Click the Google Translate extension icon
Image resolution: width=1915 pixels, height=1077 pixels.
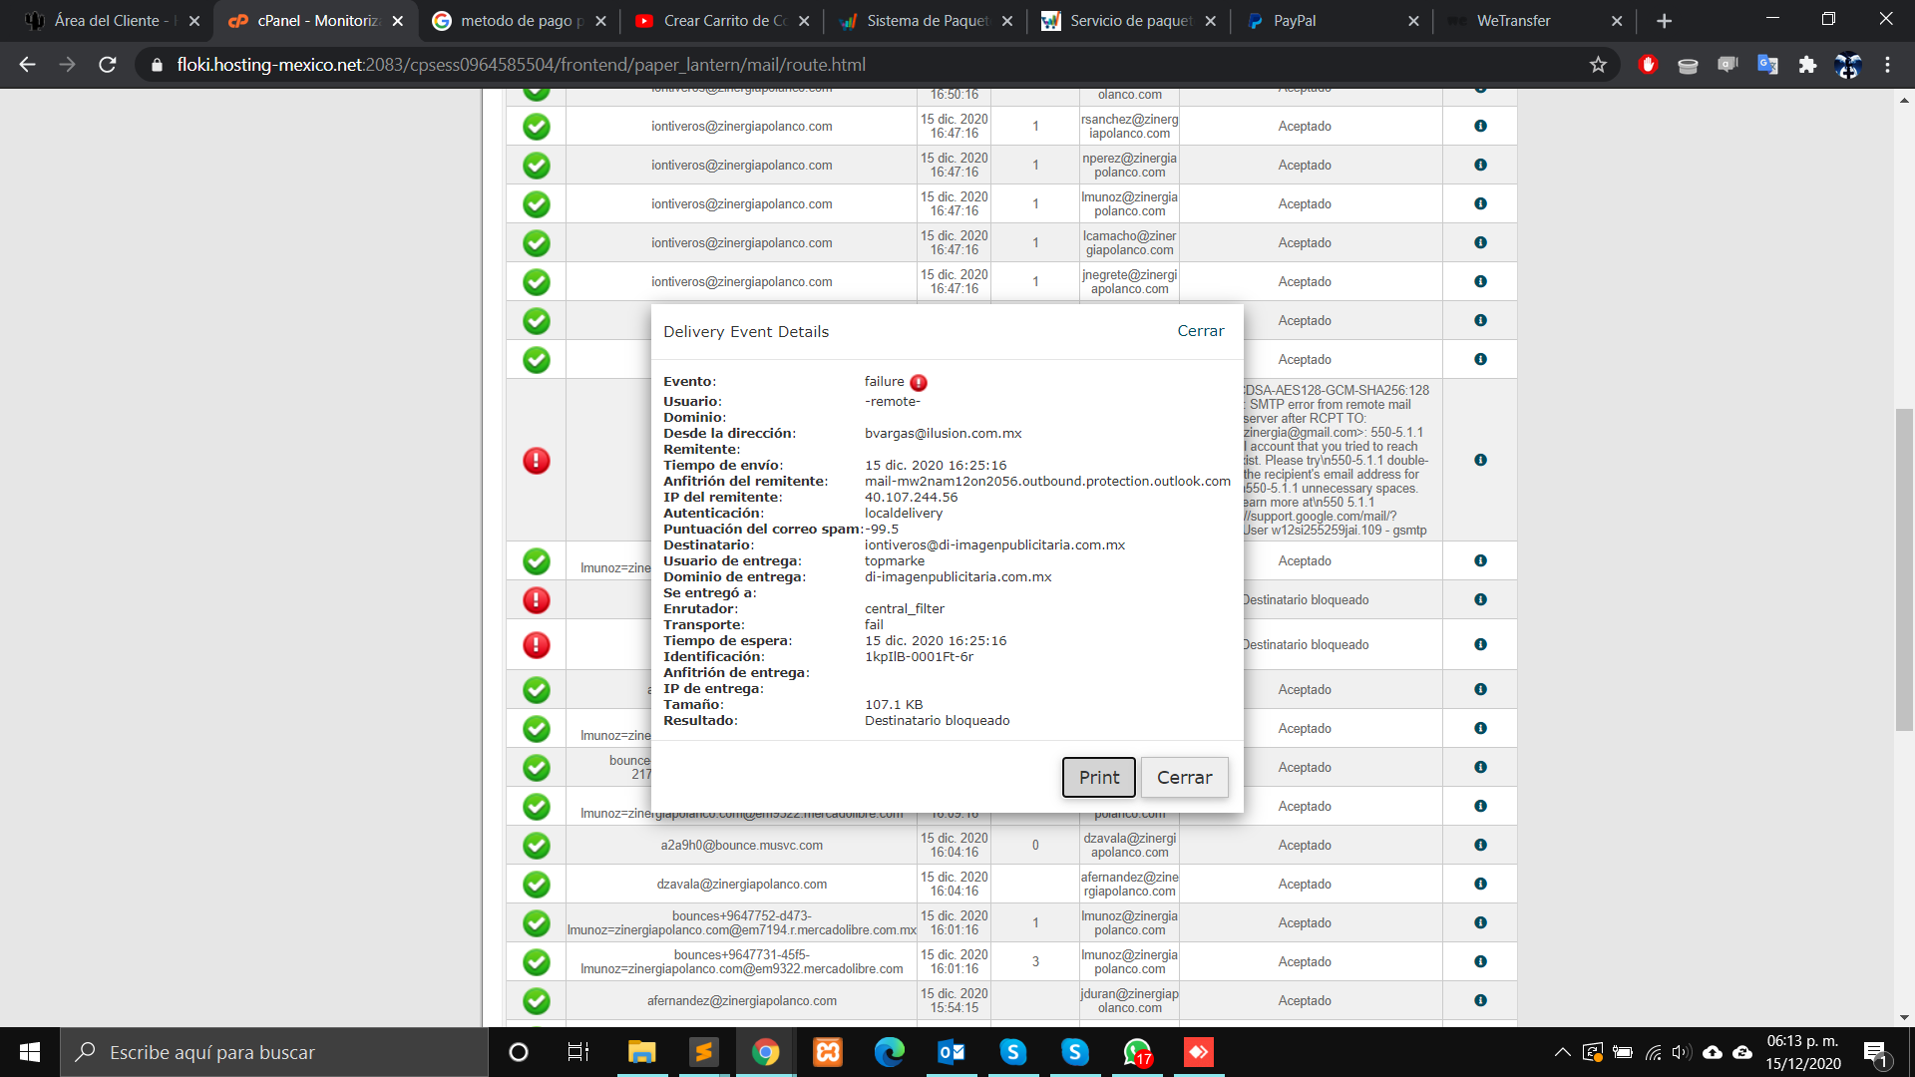coord(1767,65)
